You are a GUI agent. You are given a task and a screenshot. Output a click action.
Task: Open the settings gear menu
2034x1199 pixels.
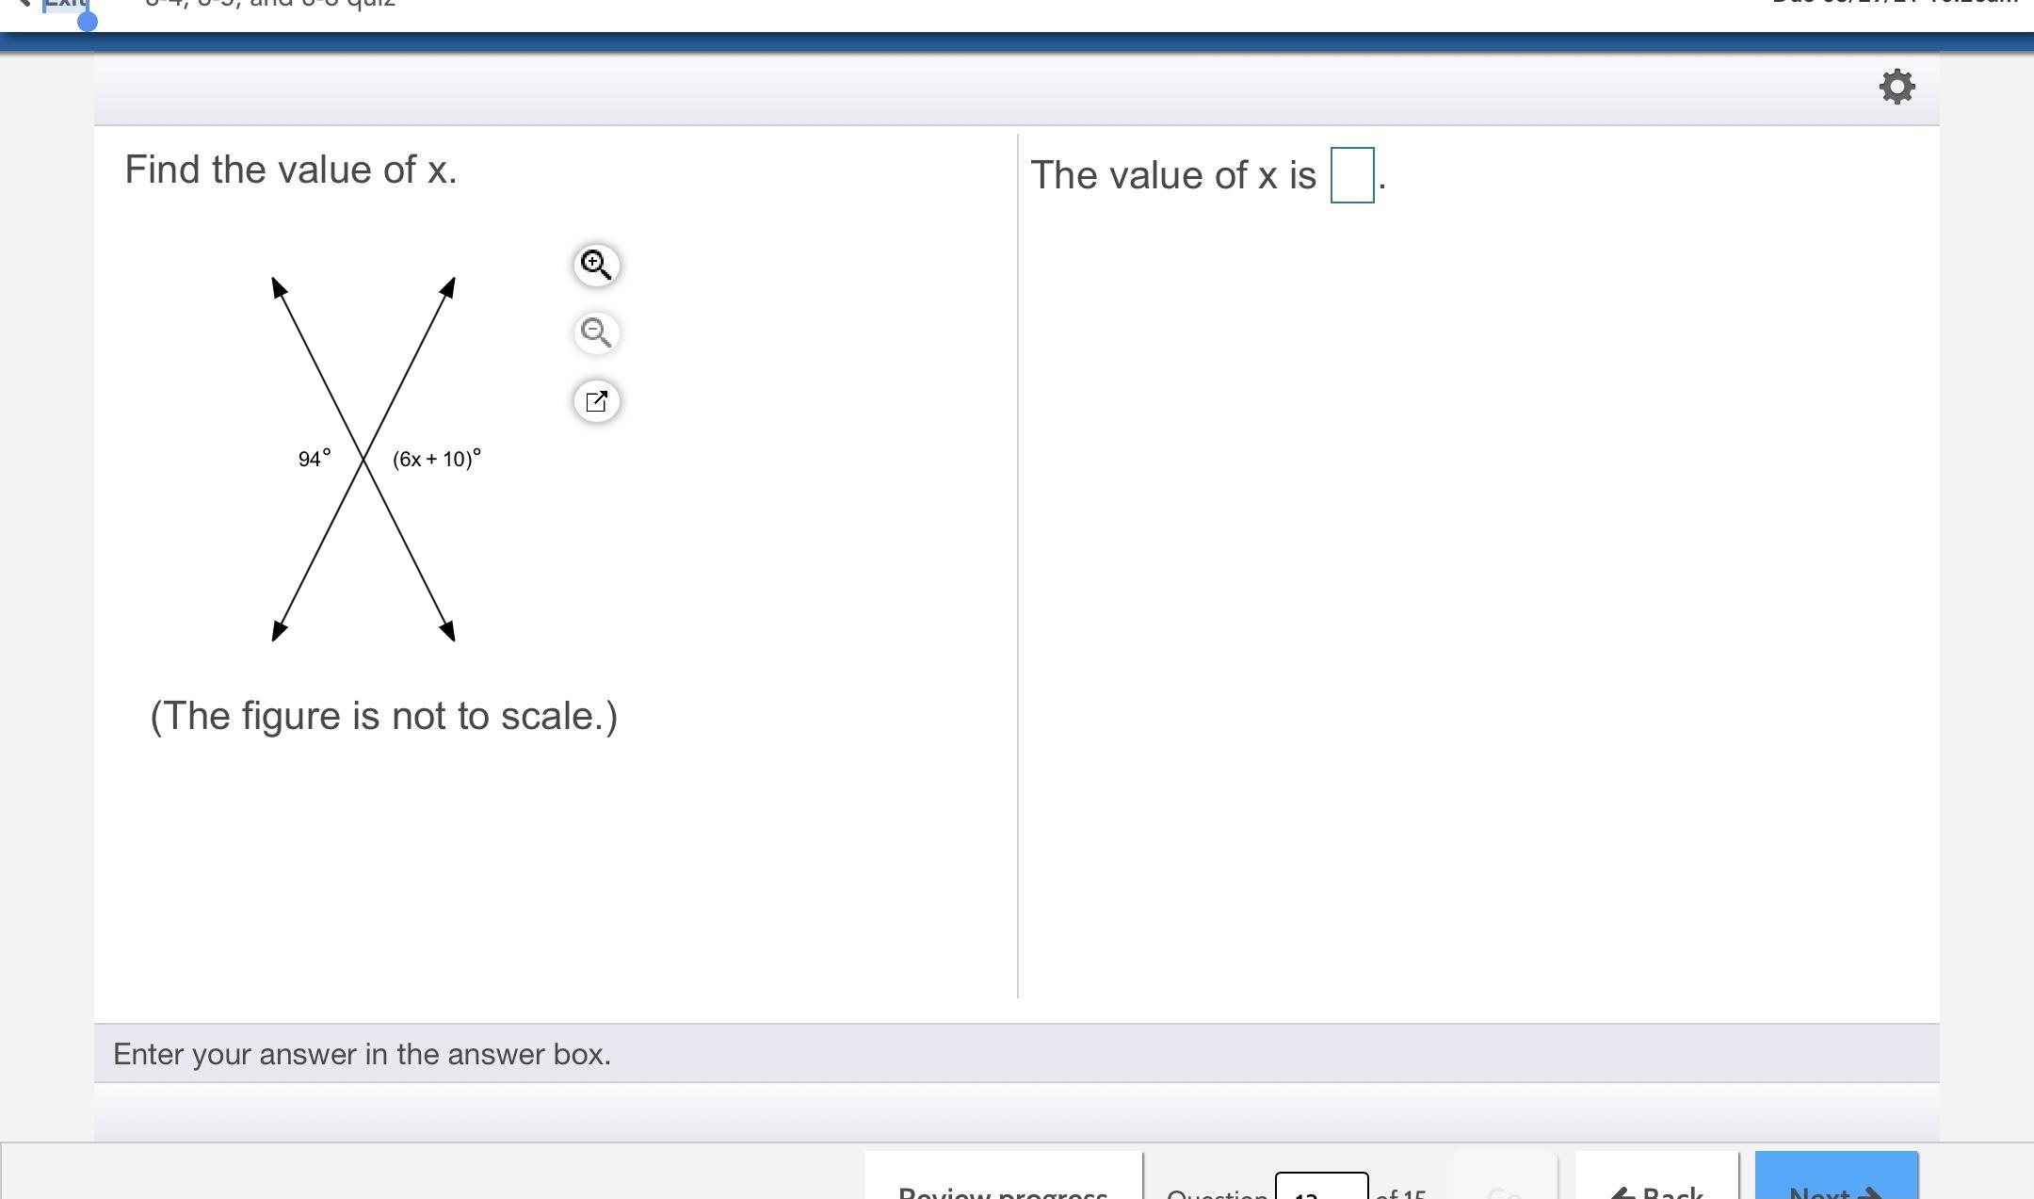pyautogui.click(x=1897, y=87)
